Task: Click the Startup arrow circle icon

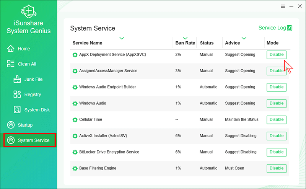Action: point(11,125)
